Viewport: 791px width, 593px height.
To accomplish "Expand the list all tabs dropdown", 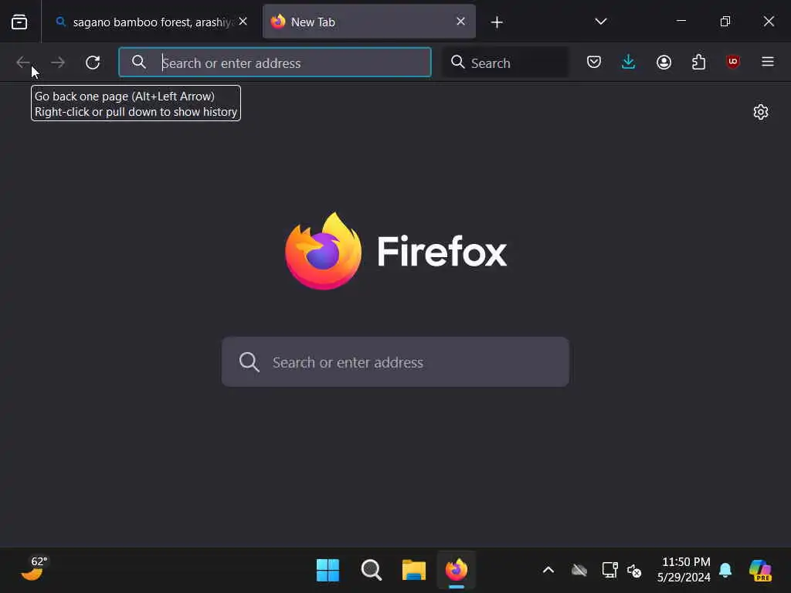I will [600, 22].
